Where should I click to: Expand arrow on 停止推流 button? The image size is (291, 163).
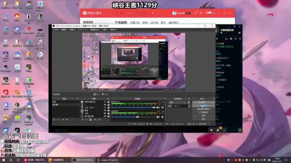[213, 103]
